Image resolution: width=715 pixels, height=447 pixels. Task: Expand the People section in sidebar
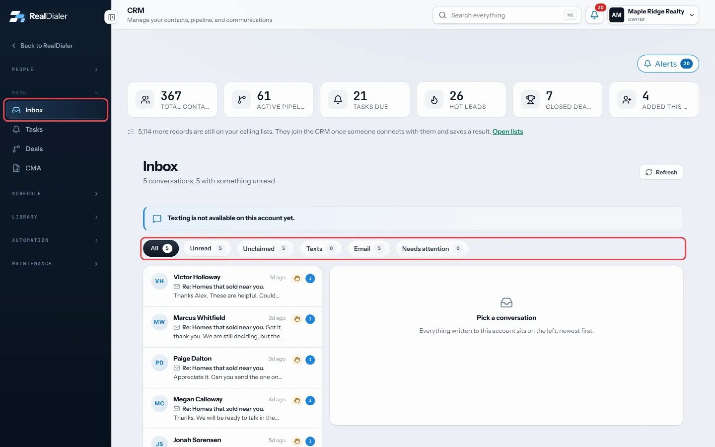(x=55, y=70)
